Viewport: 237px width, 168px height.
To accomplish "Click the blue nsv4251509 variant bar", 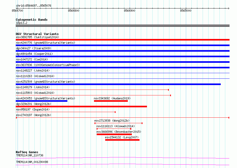I will 118,84.
